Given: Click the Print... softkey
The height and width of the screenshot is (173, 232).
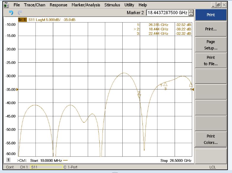Looking at the screenshot, I should 211,29.
